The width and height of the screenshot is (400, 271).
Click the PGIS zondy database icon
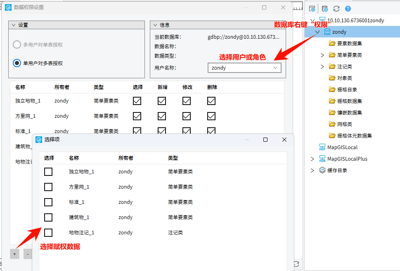(327, 32)
